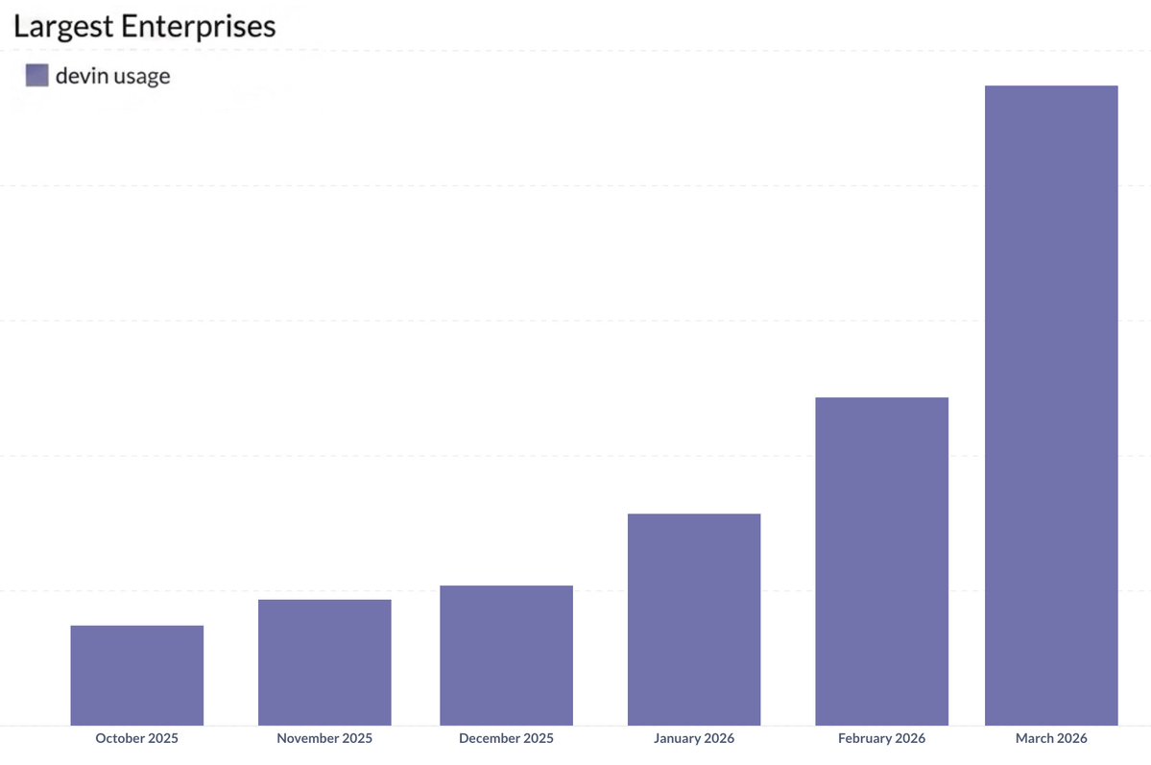Select the November 2025 bar
1151x765 pixels.
point(324,662)
